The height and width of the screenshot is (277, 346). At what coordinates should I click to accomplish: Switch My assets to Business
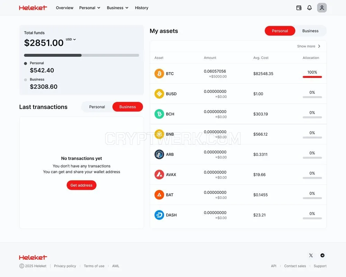pyautogui.click(x=310, y=31)
